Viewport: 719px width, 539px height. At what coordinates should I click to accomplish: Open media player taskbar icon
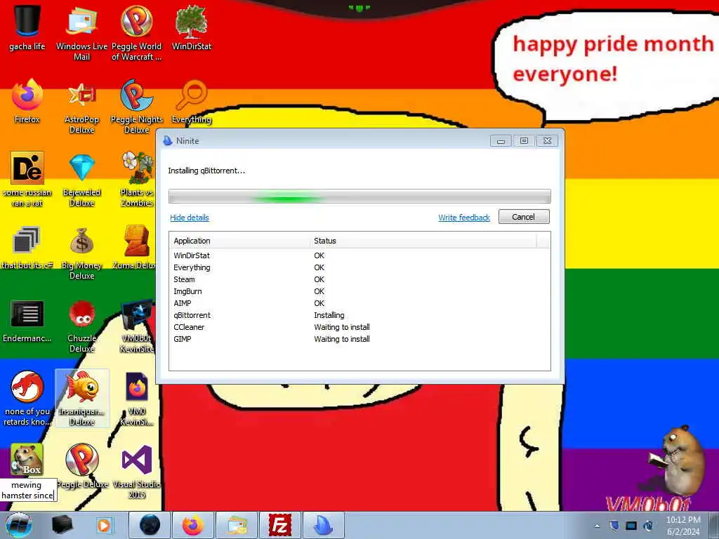[x=105, y=525]
